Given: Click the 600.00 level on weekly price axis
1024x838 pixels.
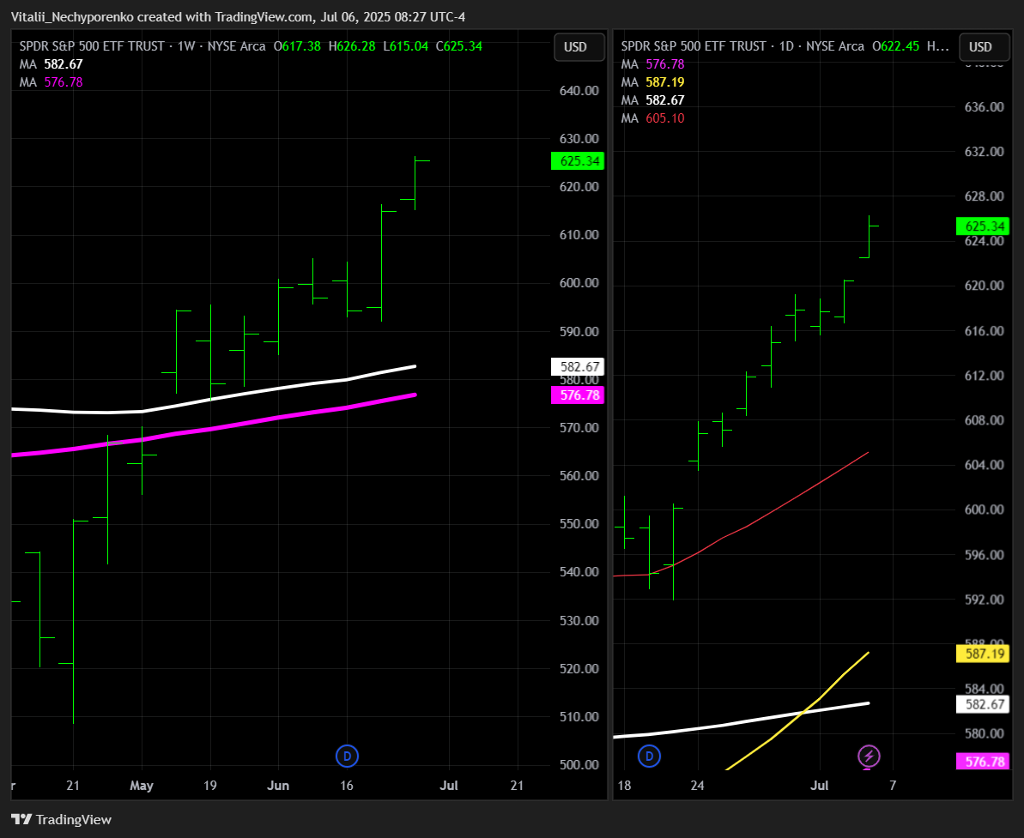Looking at the screenshot, I should 579,283.
